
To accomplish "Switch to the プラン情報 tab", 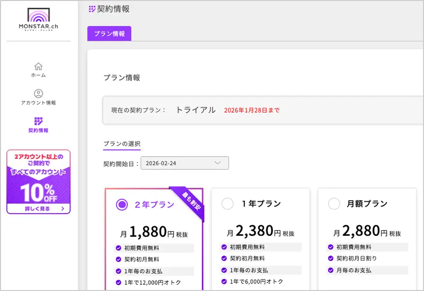I will 109,34.
